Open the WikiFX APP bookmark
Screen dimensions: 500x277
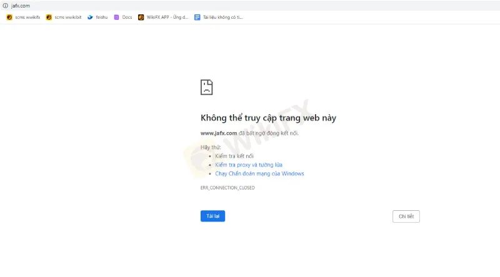(x=163, y=17)
